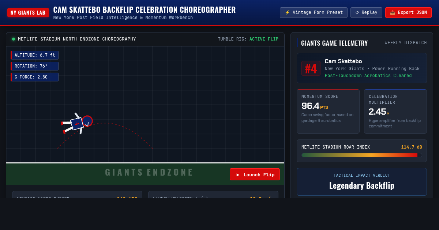
Task: Click the ACTIVE FLIP tumble rig status
Action: click(x=264, y=39)
